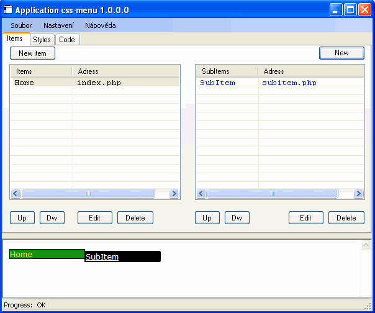Click the Progress OK status text
The width and height of the screenshot is (375, 313).
[x=25, y=305]
